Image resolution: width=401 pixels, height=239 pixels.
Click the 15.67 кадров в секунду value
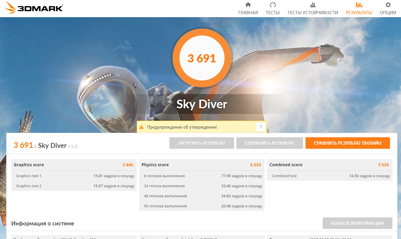point(114,186)
